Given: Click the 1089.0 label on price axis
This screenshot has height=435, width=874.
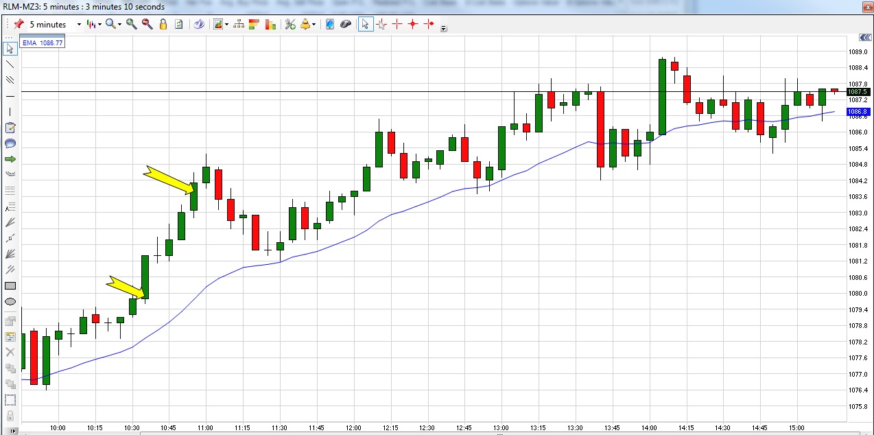Looking at the screenshot, I should click(858, 51).
